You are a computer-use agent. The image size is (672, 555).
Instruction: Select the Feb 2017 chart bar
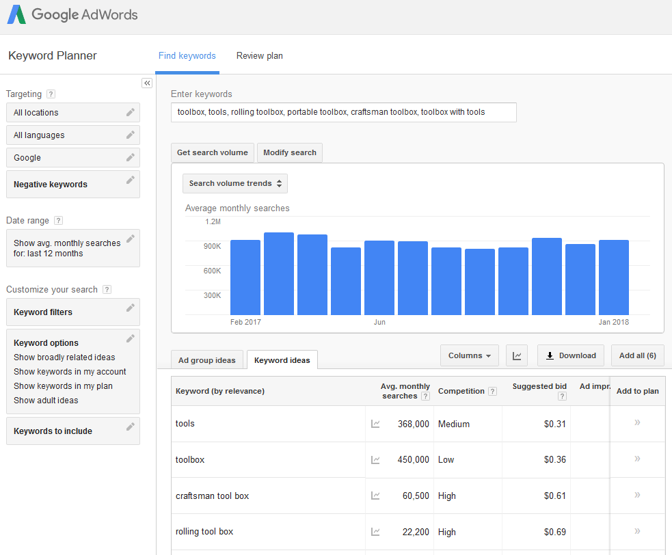[x=245, y=277]
